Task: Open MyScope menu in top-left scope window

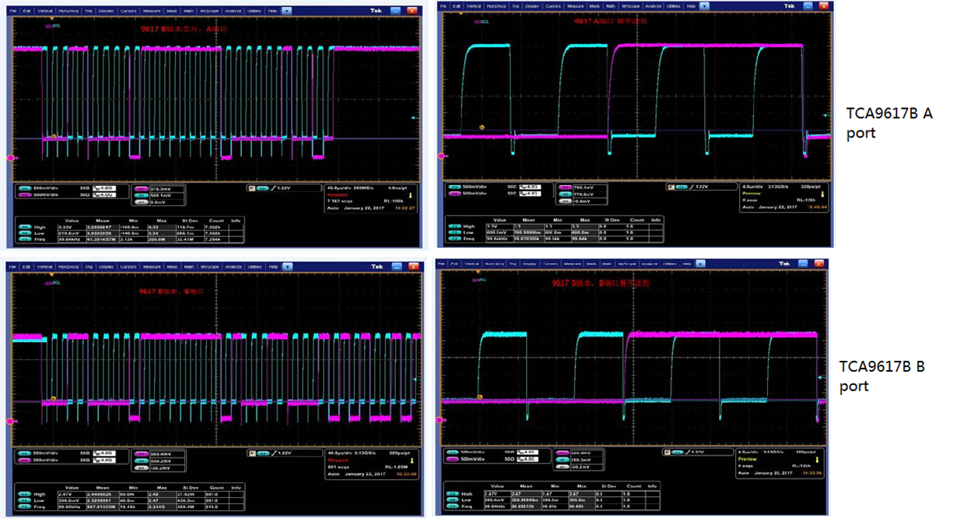Action: point(209,11)
